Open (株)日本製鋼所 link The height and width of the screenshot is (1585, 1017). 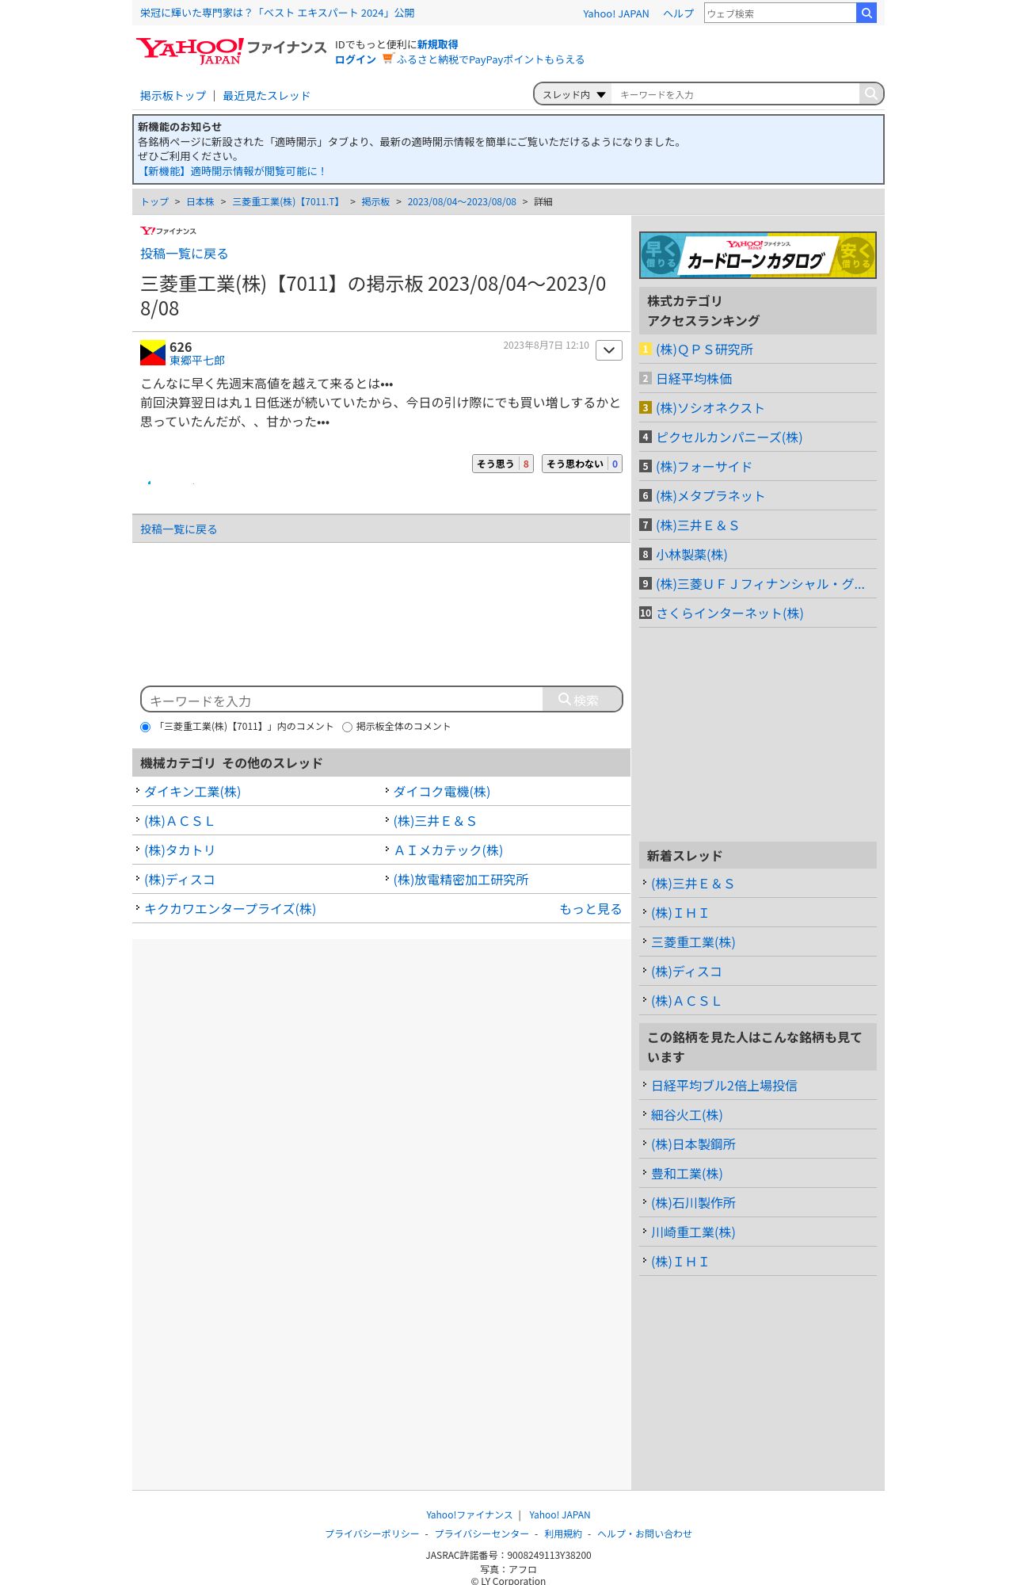click(693, 1144)
